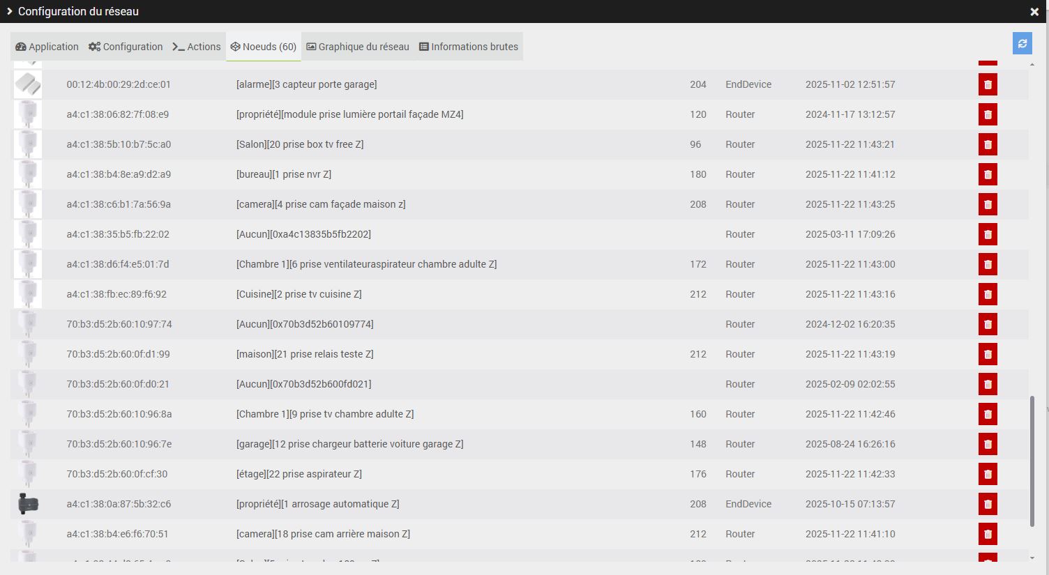
Task: Click the scrollbar down arrow
Action: click(x=1032, y=558)
